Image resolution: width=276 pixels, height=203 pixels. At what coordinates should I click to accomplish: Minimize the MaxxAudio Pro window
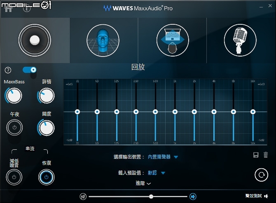coord(261,7)
